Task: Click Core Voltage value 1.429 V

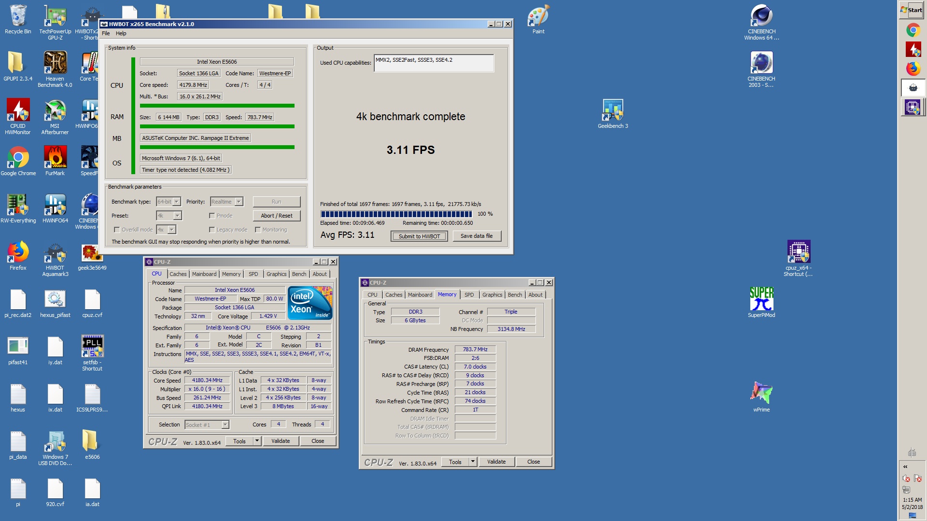Action: pos(268,316)
